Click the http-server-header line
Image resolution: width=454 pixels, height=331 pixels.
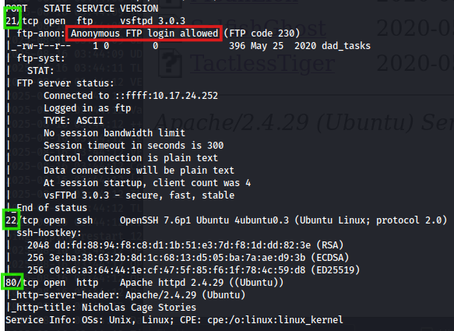128,295
